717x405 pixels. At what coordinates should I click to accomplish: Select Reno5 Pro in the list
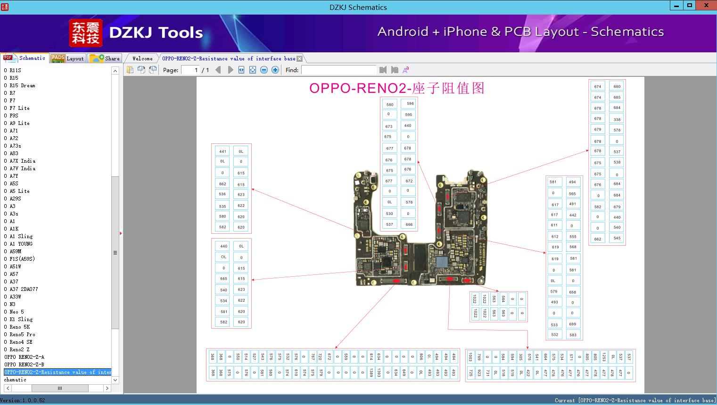(19, 334)
